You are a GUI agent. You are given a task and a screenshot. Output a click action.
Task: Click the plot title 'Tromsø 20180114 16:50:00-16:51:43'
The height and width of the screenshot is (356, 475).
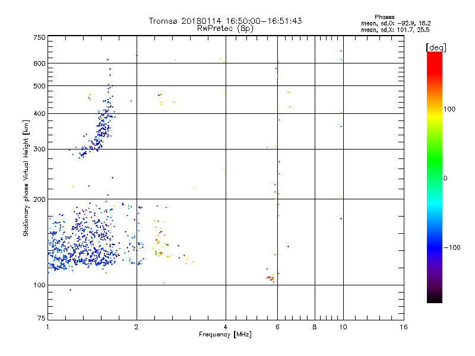[225, 21]
